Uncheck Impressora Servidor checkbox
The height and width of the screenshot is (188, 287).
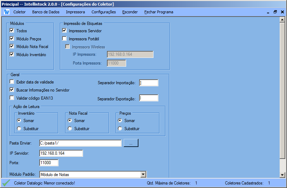[x=64, y=31]
